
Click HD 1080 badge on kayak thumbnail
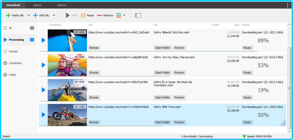point(80,82)
